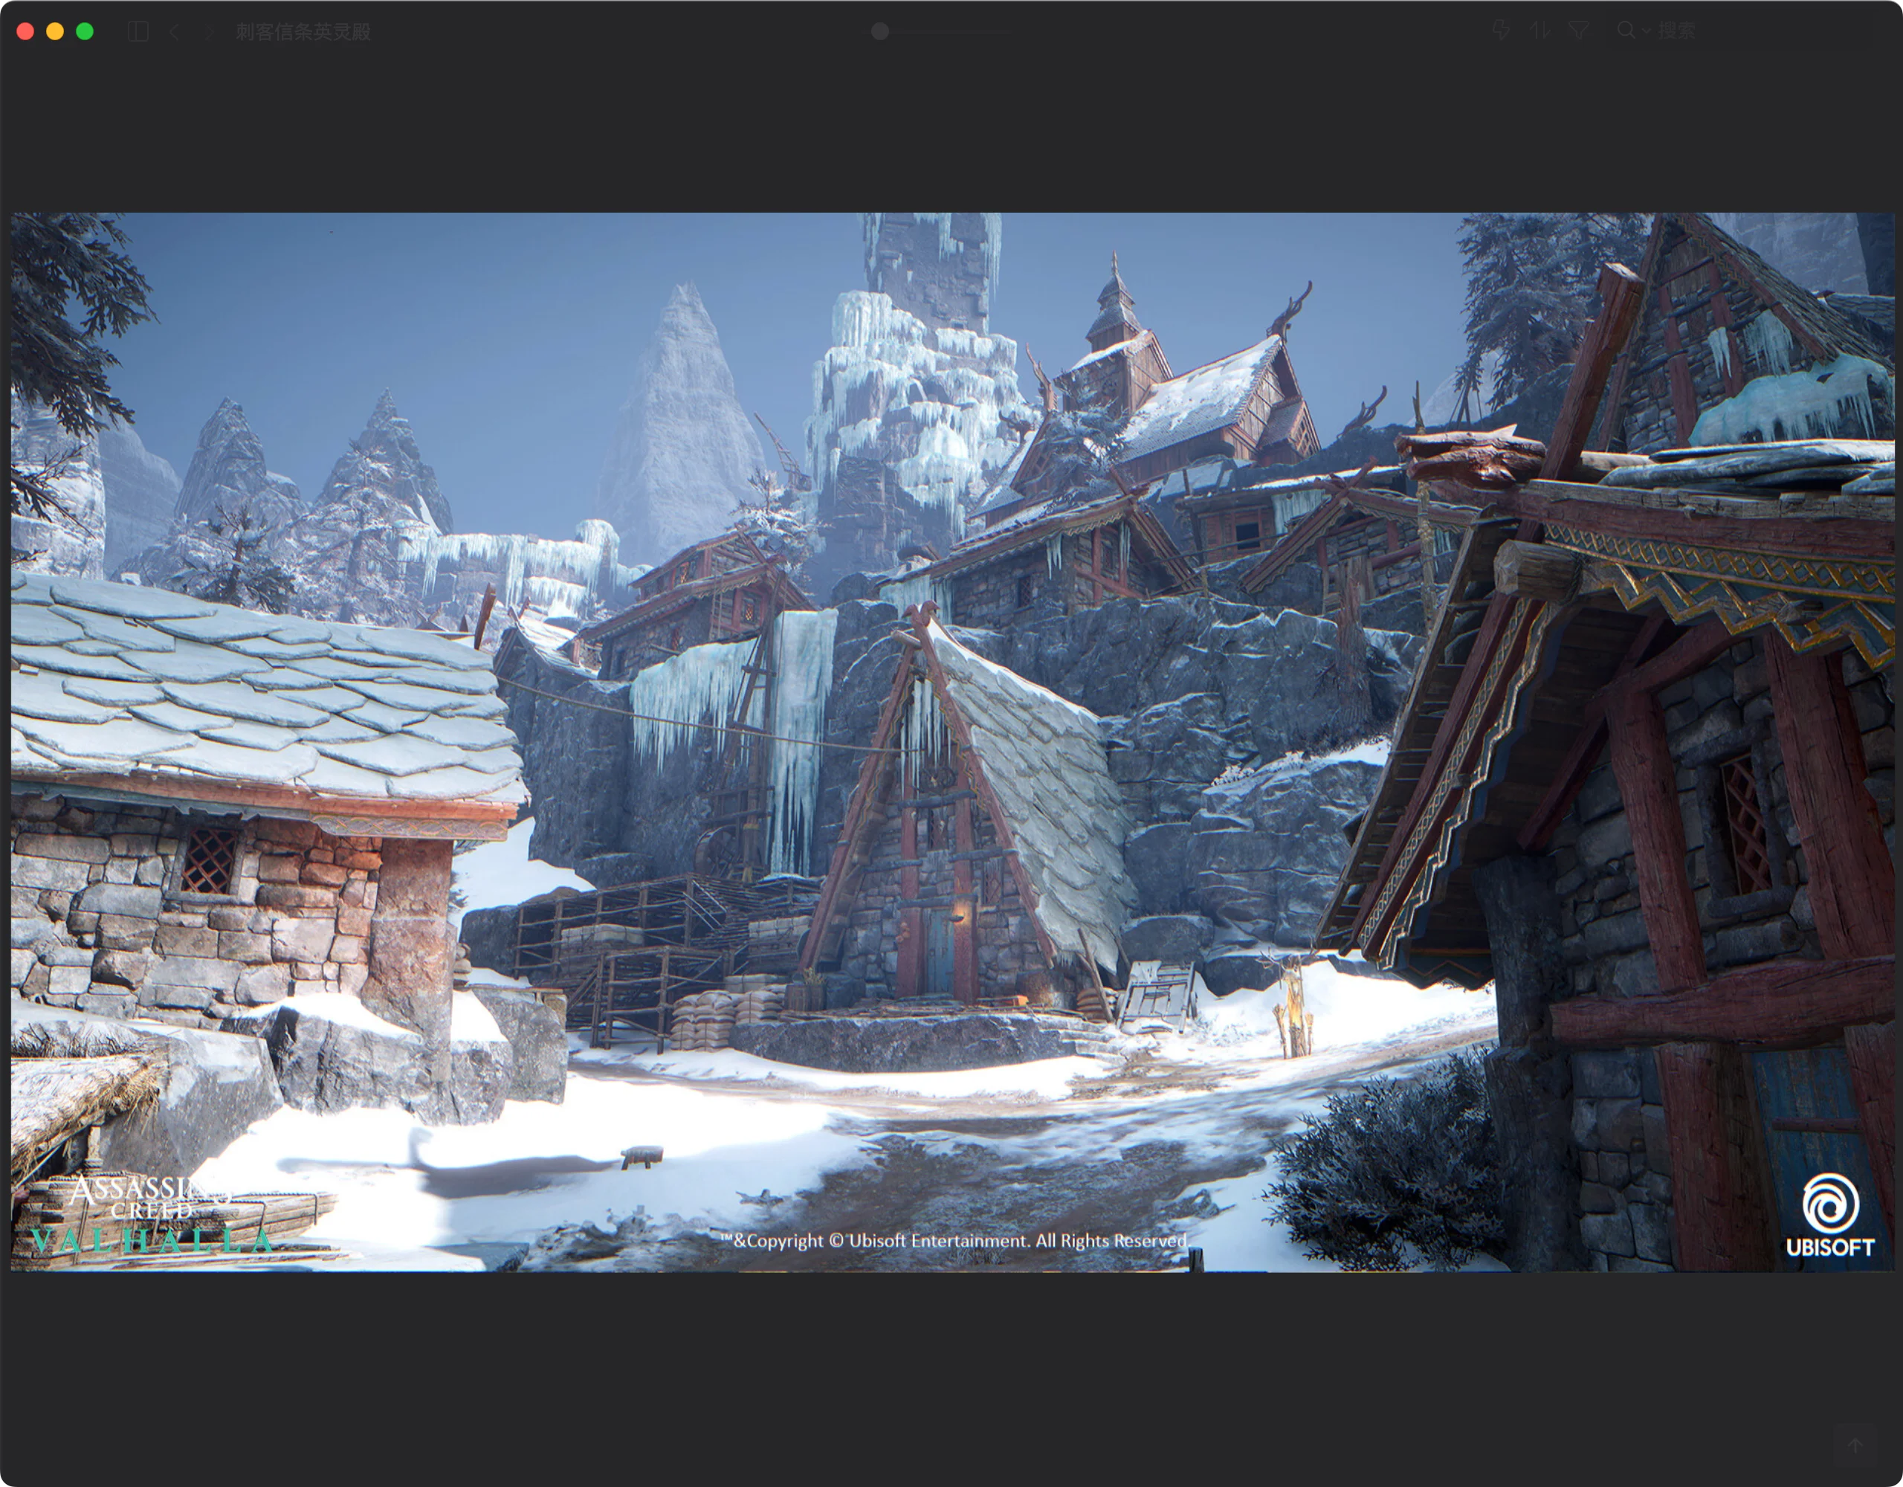Click the 刺客信条英灵殿 folder title
Image resolution: width=1903 pixels, height=1487 pixels.
pos(303,31)
